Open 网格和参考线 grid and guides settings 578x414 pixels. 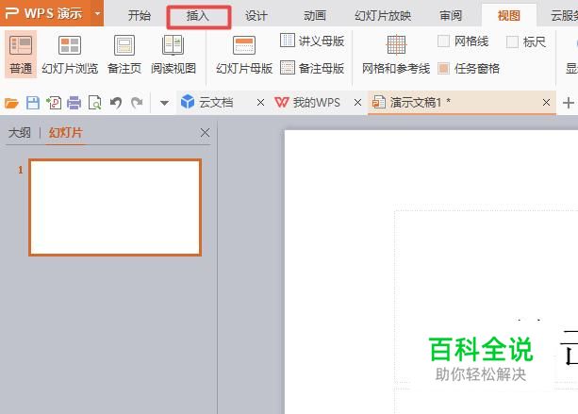point(396,54)
